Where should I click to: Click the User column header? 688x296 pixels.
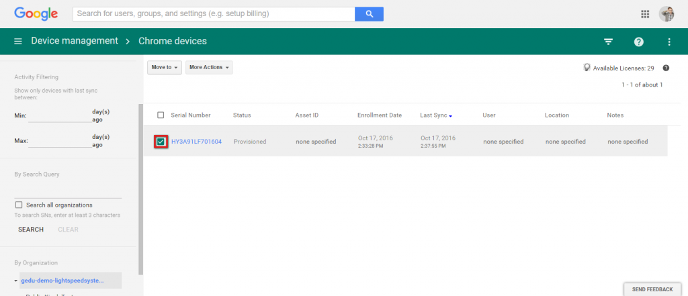(x=489, y=115)
